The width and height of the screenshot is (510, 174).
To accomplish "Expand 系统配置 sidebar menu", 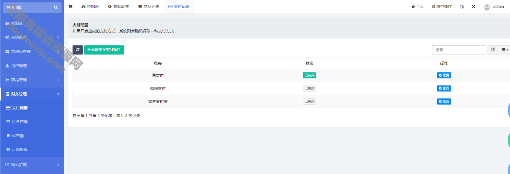I will tap(32, 37).
